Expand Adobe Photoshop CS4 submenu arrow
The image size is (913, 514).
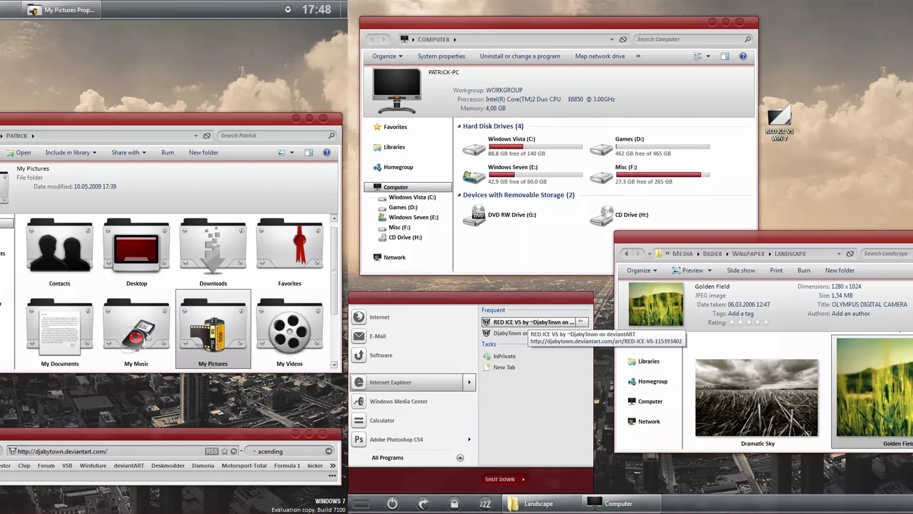[469, 439]
